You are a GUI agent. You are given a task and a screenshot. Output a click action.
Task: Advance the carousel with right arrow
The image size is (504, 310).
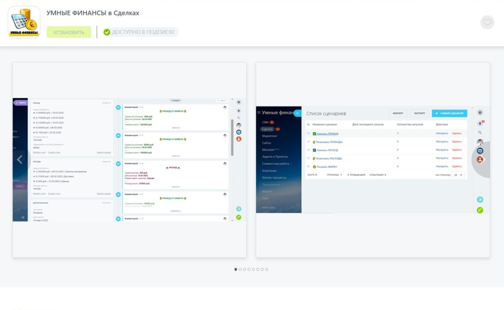pyautogui.click(x=483, y=159)
